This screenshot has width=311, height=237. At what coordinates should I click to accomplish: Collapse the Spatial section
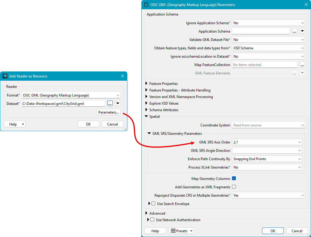point(146,117)
